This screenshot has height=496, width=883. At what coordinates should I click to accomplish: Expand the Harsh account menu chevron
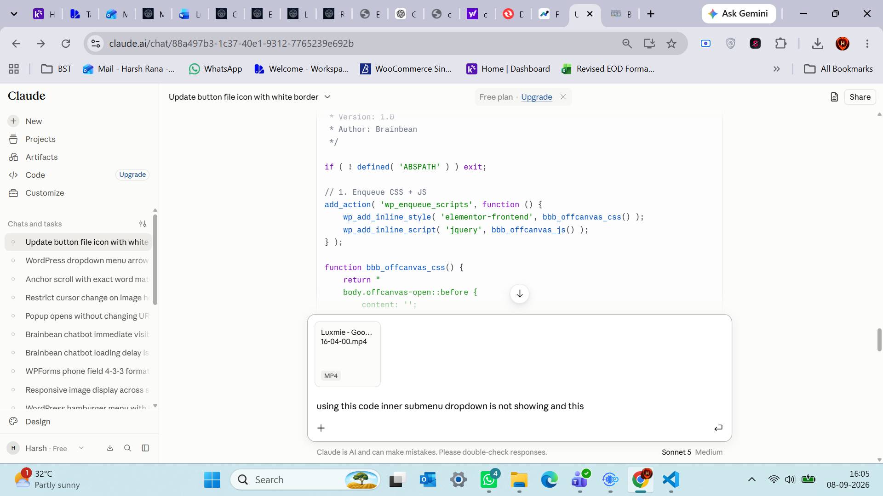point(81,448)
